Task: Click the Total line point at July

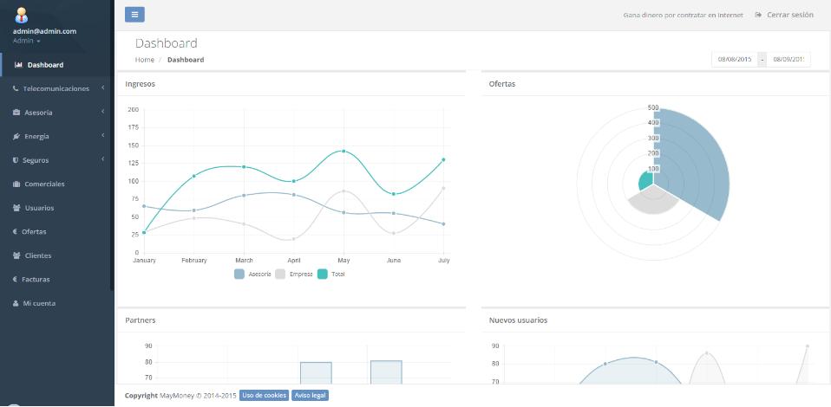Action: pos(443,159)
